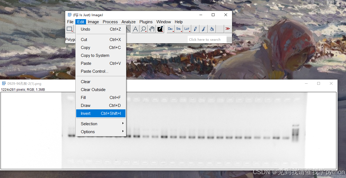This screenshot has height=178, width=346.
Task: Open the Image menu
Action: [93, 22]
